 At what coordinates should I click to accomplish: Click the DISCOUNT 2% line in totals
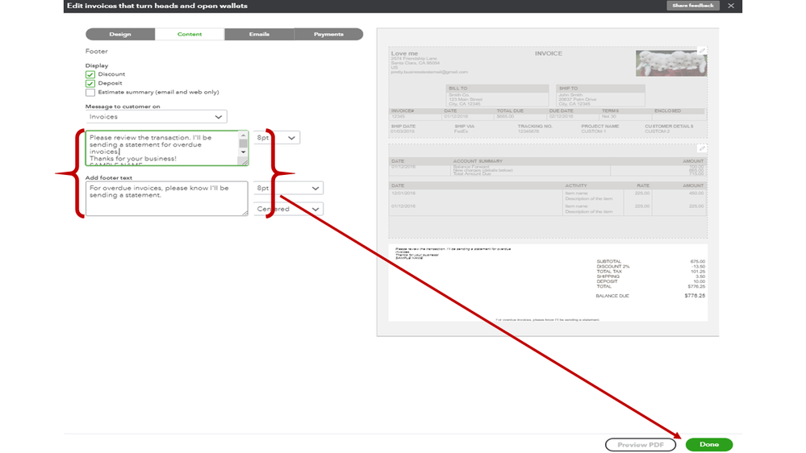(612, 267)
